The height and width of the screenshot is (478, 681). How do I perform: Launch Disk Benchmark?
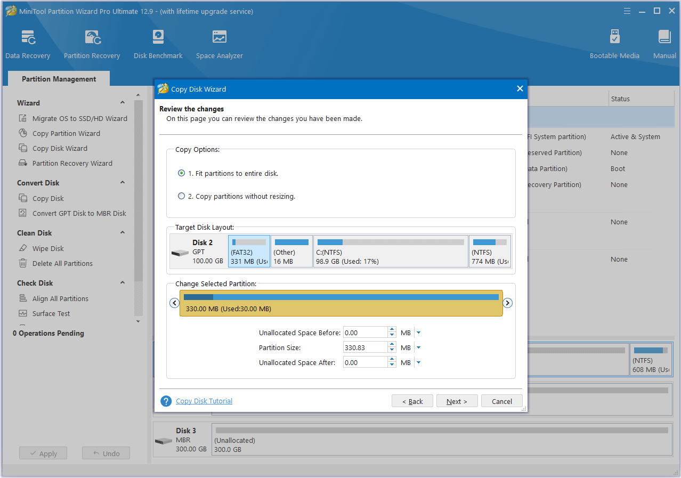[158, 44]
